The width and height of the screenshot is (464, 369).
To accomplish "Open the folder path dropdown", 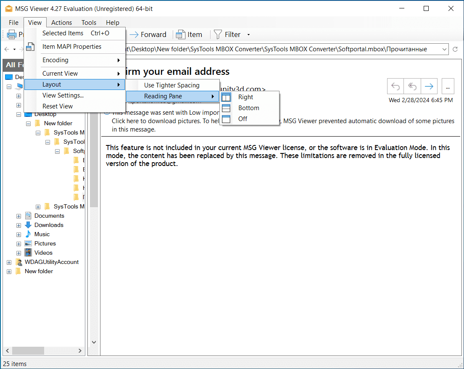I will tap(444, 50).
